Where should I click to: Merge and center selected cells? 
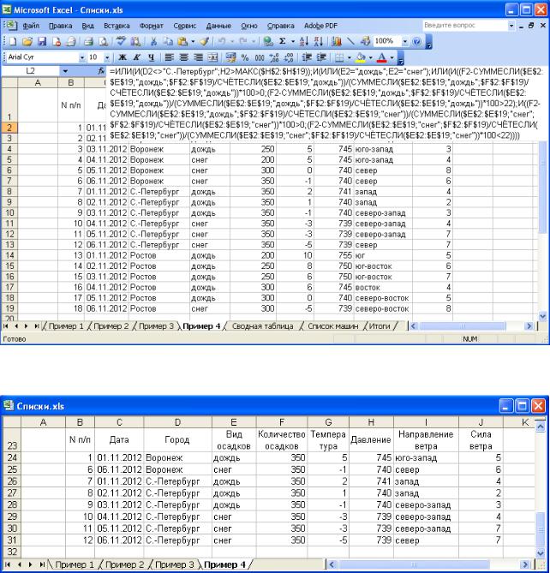pyautogui.click(x=212, y=57)
